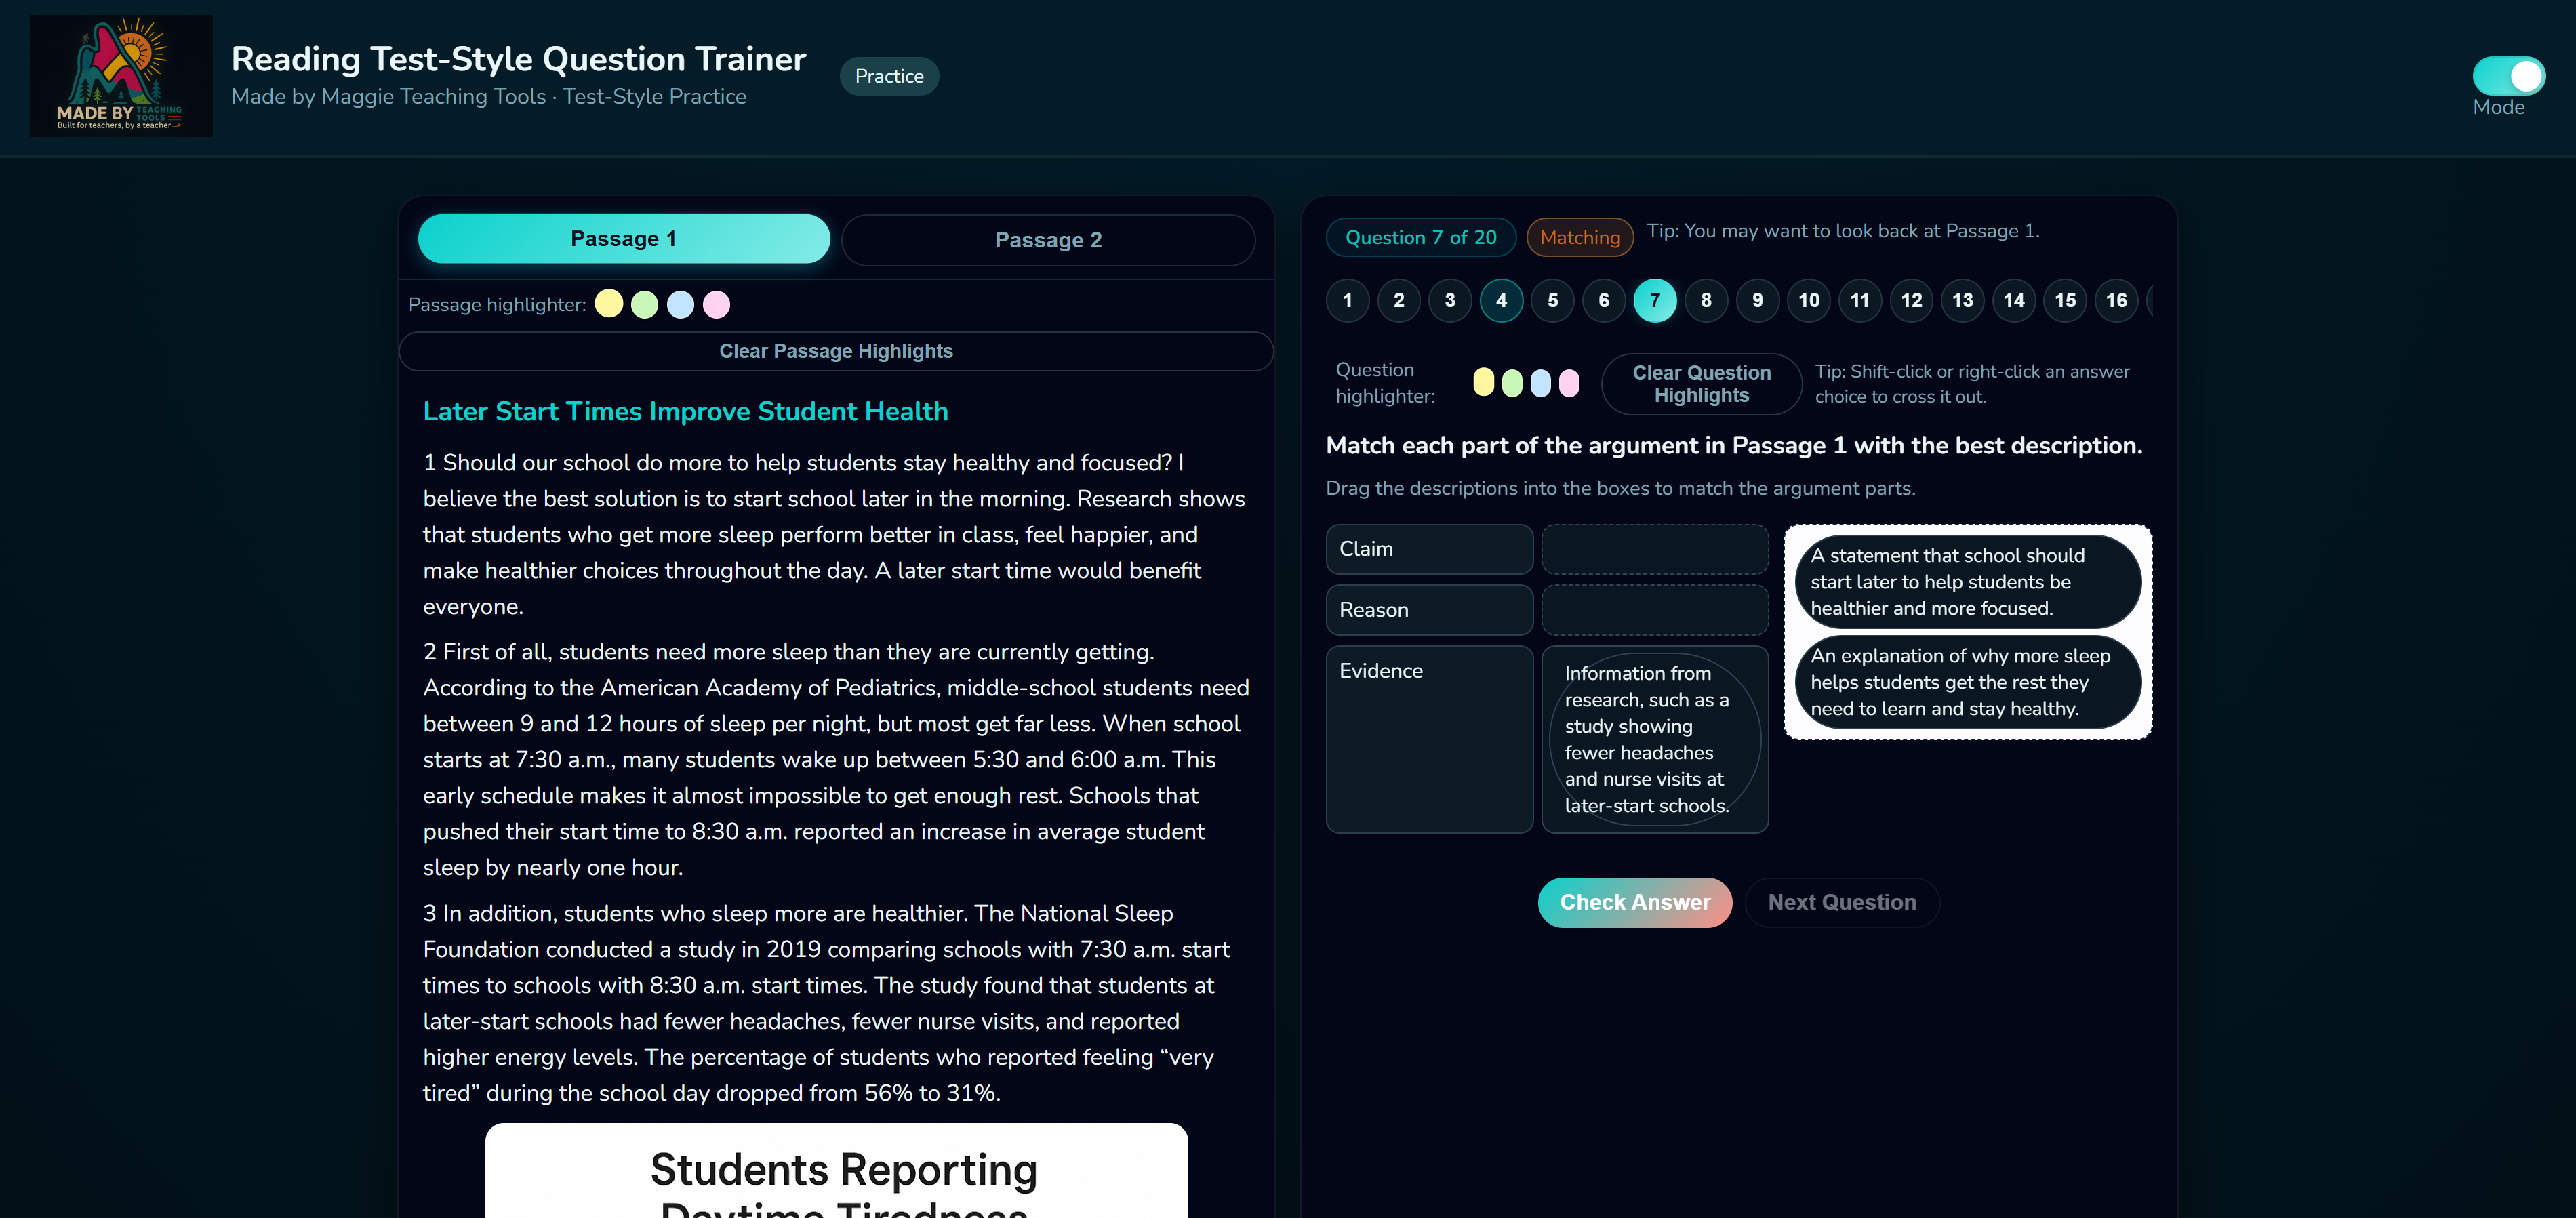Select the pink question highlighter swatch
The image size is (2576, 1218).
tap(1569, 383)
